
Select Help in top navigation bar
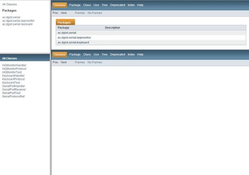pyautogui.click(x=140, y=5)
